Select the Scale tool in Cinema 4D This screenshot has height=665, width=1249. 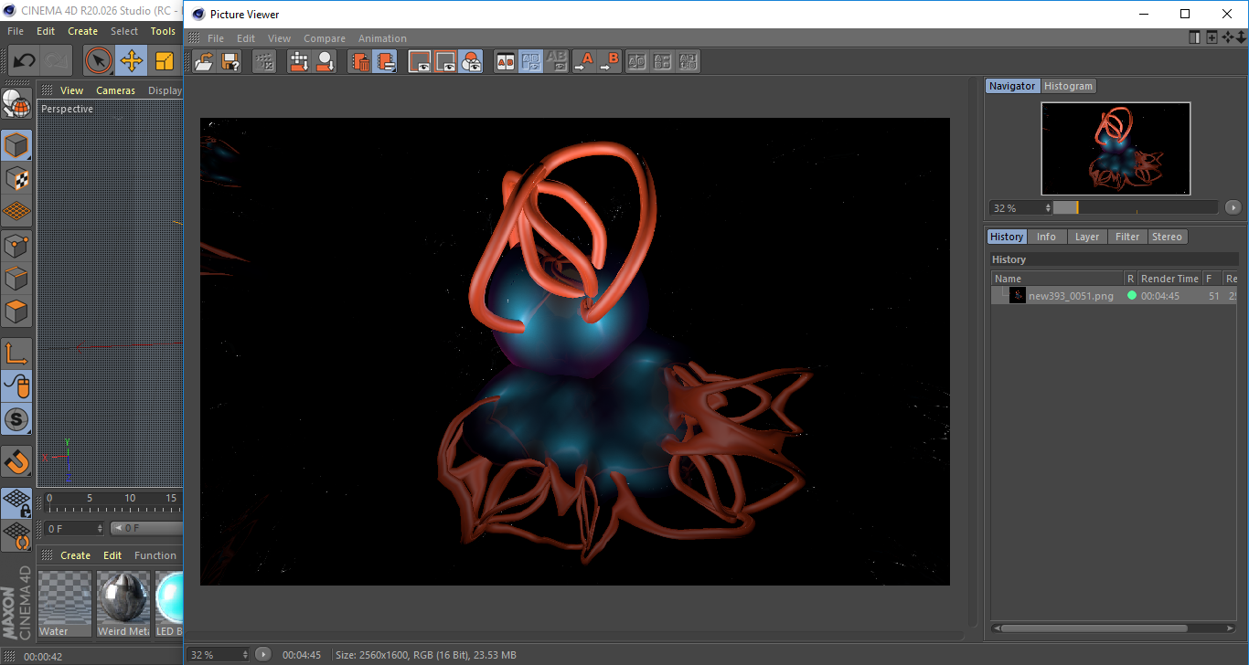tap(164, 61)
